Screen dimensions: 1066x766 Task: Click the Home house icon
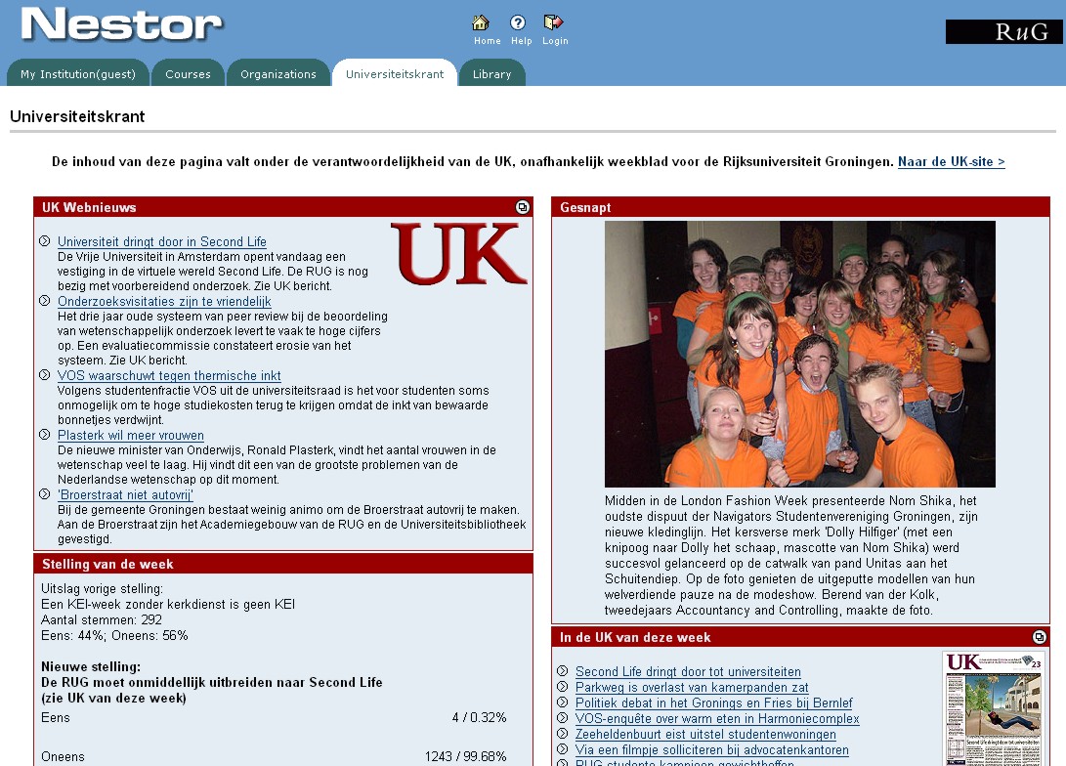[x=481, y=23]
